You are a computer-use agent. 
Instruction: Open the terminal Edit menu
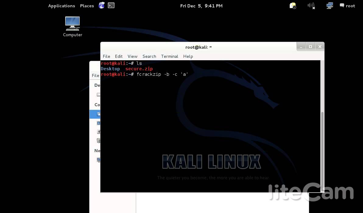click(x=119, y=56)
